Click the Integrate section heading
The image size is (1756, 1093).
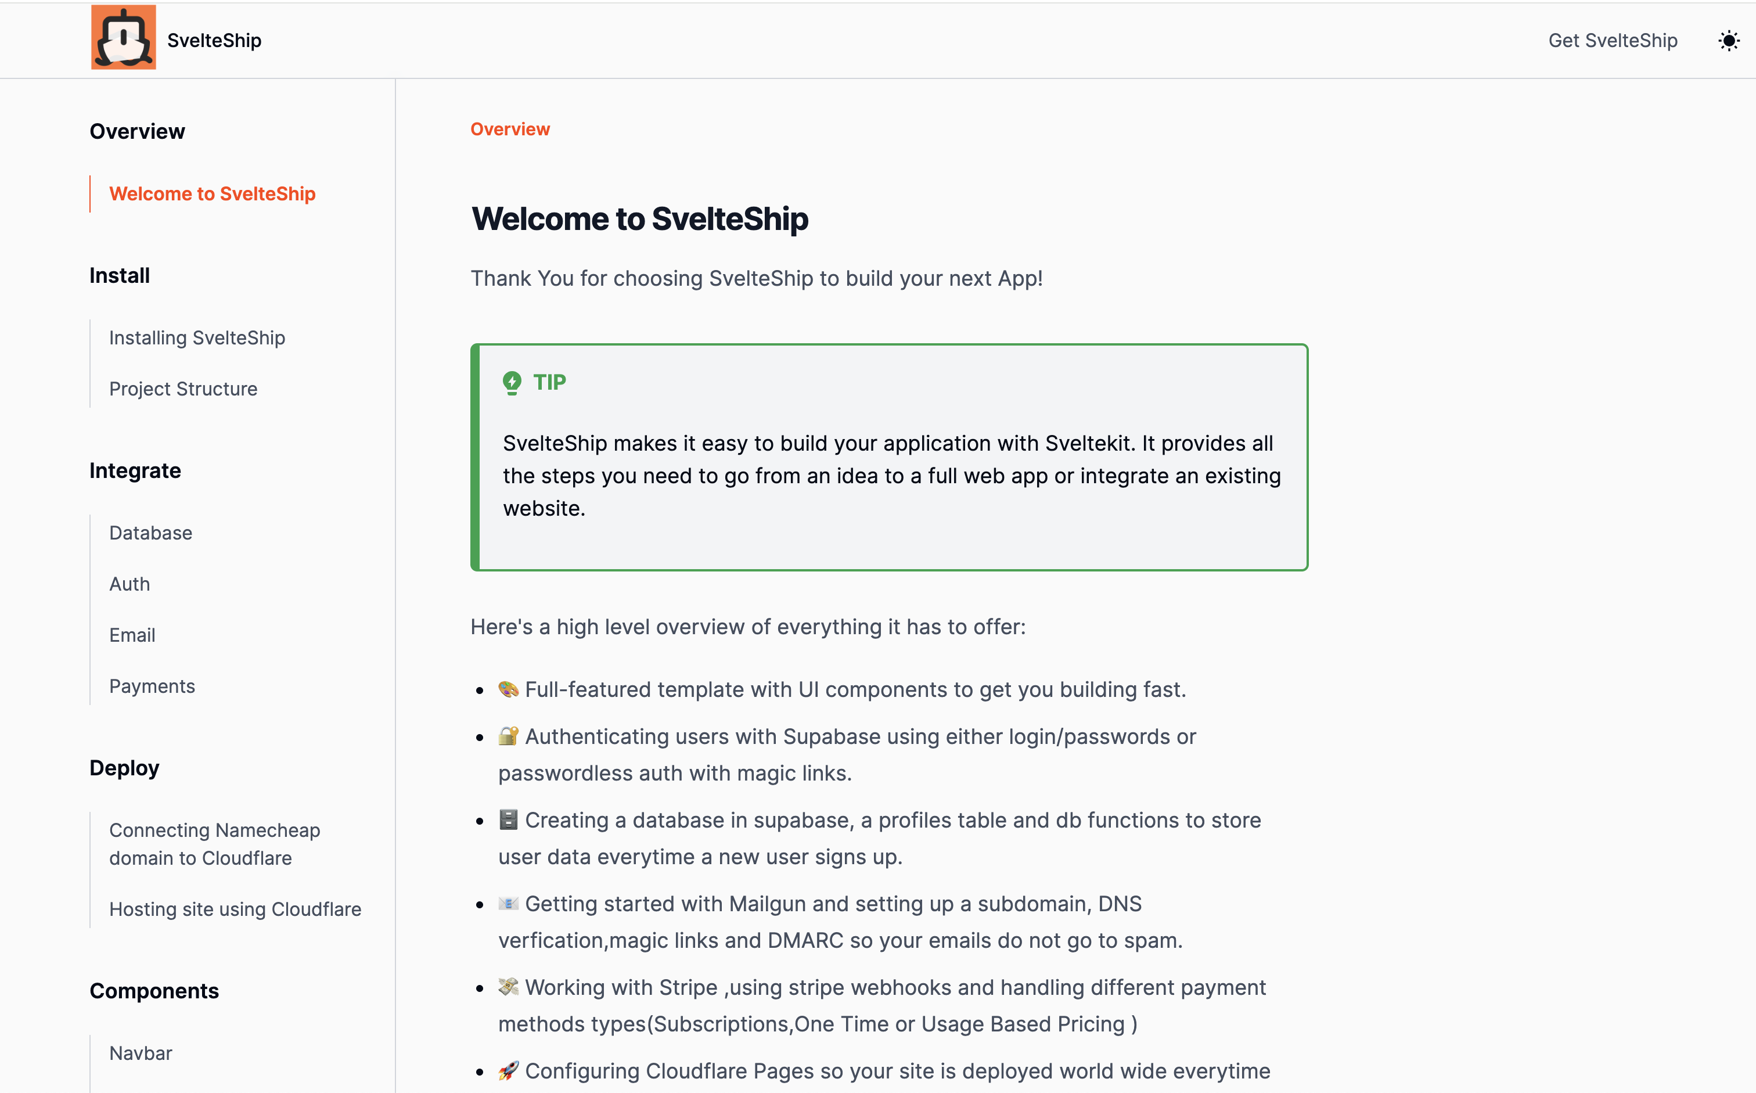(x=135, y=470)
